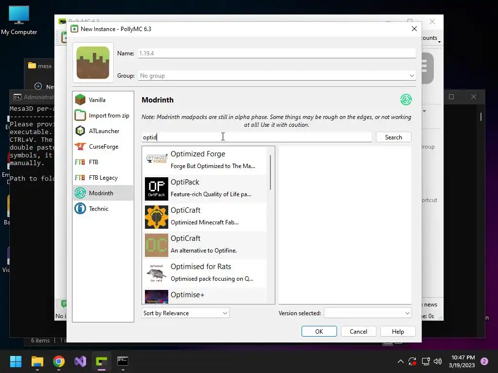Click the PollyMC taskbar icon
The height and width of the screenshot is (373, 498).
pos(102,361)
